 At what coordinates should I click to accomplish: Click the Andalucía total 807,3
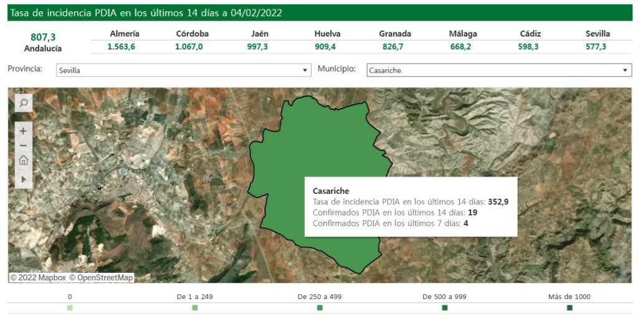(43, 37)
